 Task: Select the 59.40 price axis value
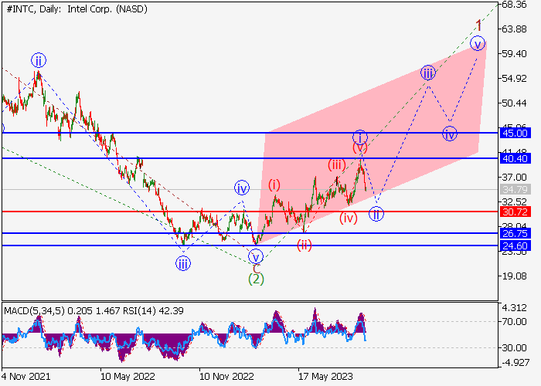coord(514,54)
